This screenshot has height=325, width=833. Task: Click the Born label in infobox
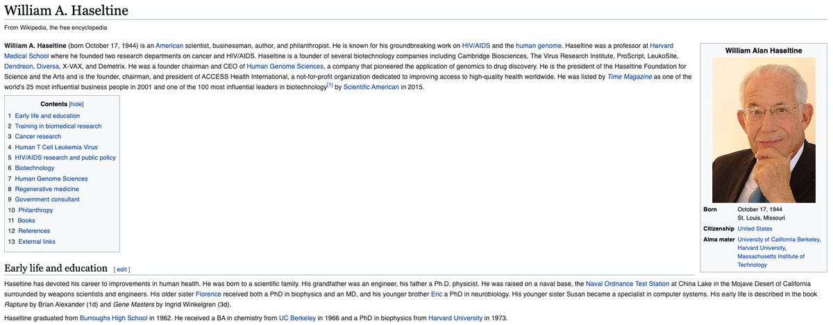[710, 209]
